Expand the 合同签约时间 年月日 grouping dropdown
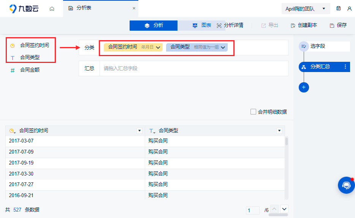 pos(158,47)
